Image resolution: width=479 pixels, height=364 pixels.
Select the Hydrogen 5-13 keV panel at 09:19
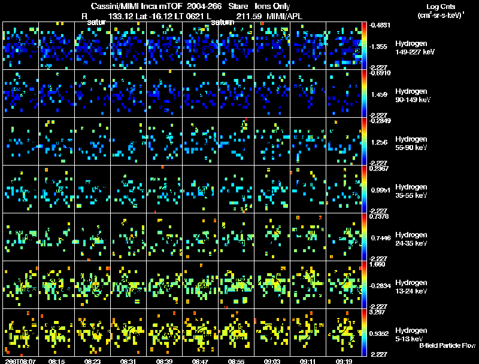[344, 332]
